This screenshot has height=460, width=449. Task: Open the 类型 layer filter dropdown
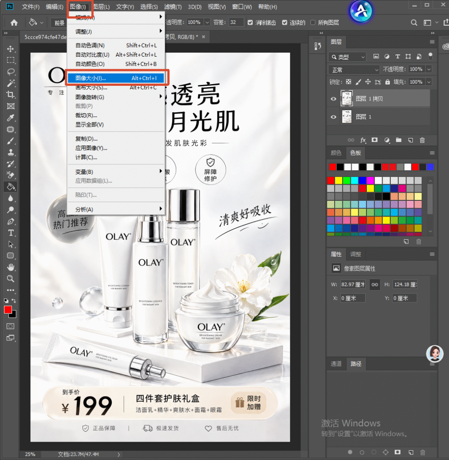[347, 57]
